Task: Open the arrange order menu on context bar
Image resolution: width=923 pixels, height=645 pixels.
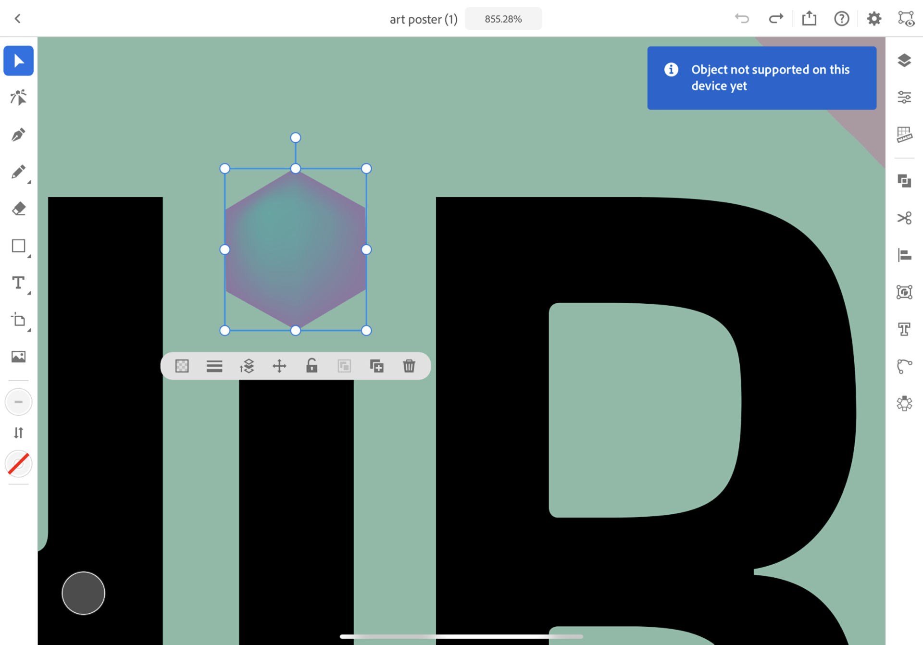Action: [246, 366]
